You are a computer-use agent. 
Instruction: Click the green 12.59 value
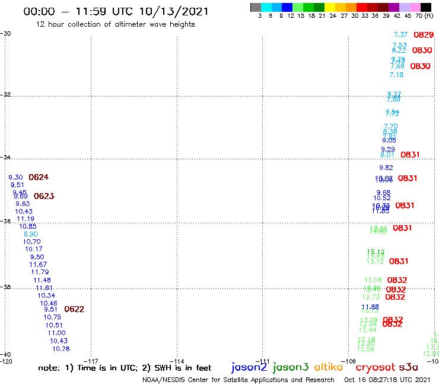pos(365,349)
